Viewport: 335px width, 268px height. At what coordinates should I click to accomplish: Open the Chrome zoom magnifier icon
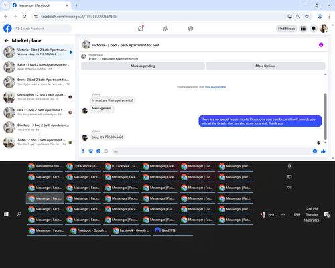(298, 16)
